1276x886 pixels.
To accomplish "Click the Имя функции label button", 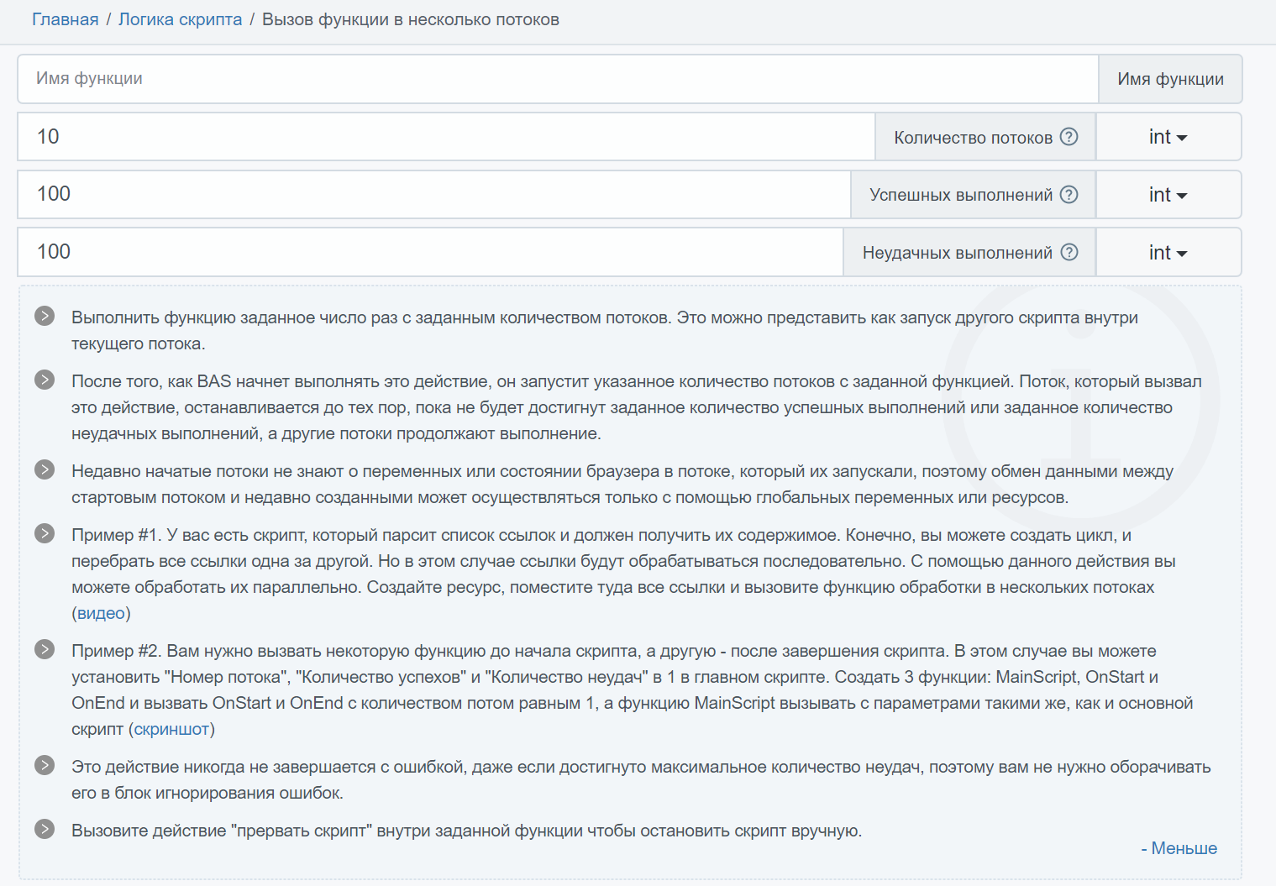I will click(x=1170, y=79).
